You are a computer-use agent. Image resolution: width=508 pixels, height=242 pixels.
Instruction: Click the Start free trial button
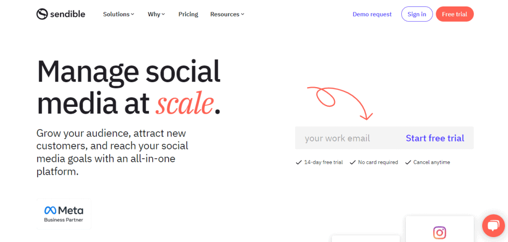click(435, 138)
